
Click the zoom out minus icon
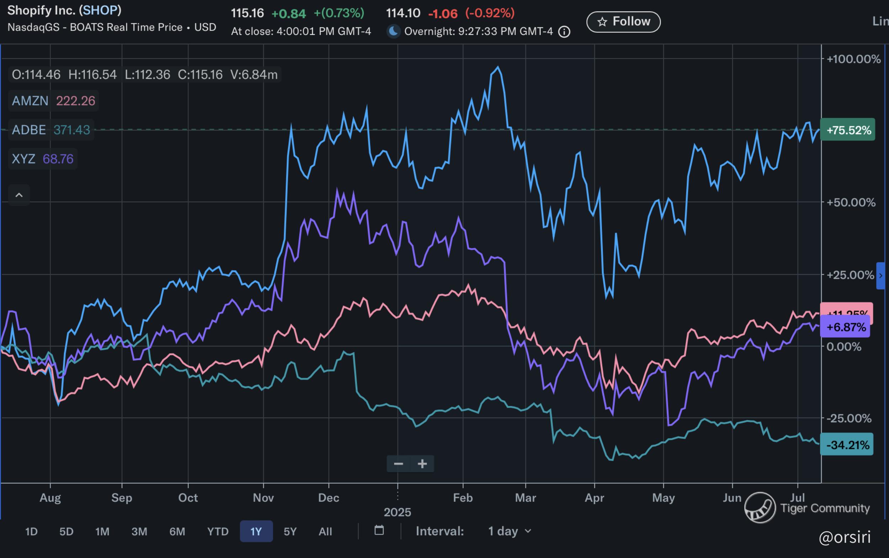click(398, 464)
